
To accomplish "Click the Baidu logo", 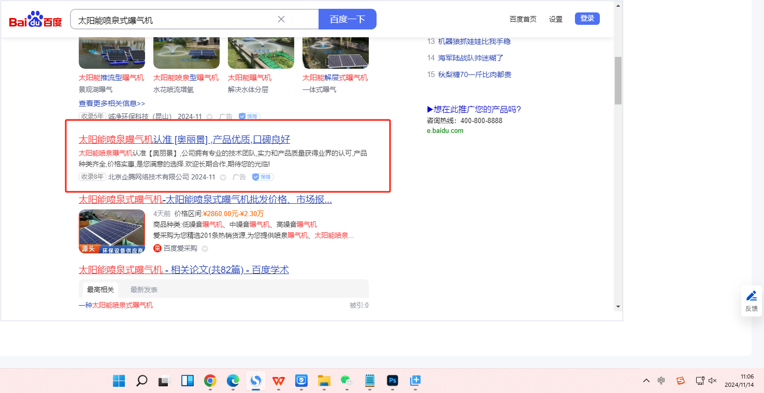I will (35, 20).
